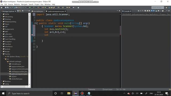
Task: Click the Open Console icon
Action: coord(163,11)
